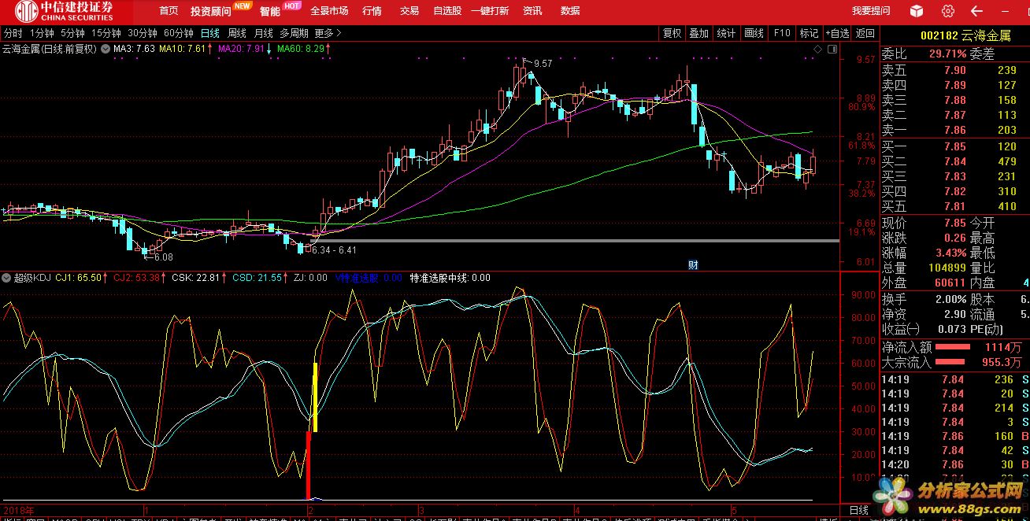Open 一键打新 menu
The image size is (1030, 521).
tap(490, 11)
